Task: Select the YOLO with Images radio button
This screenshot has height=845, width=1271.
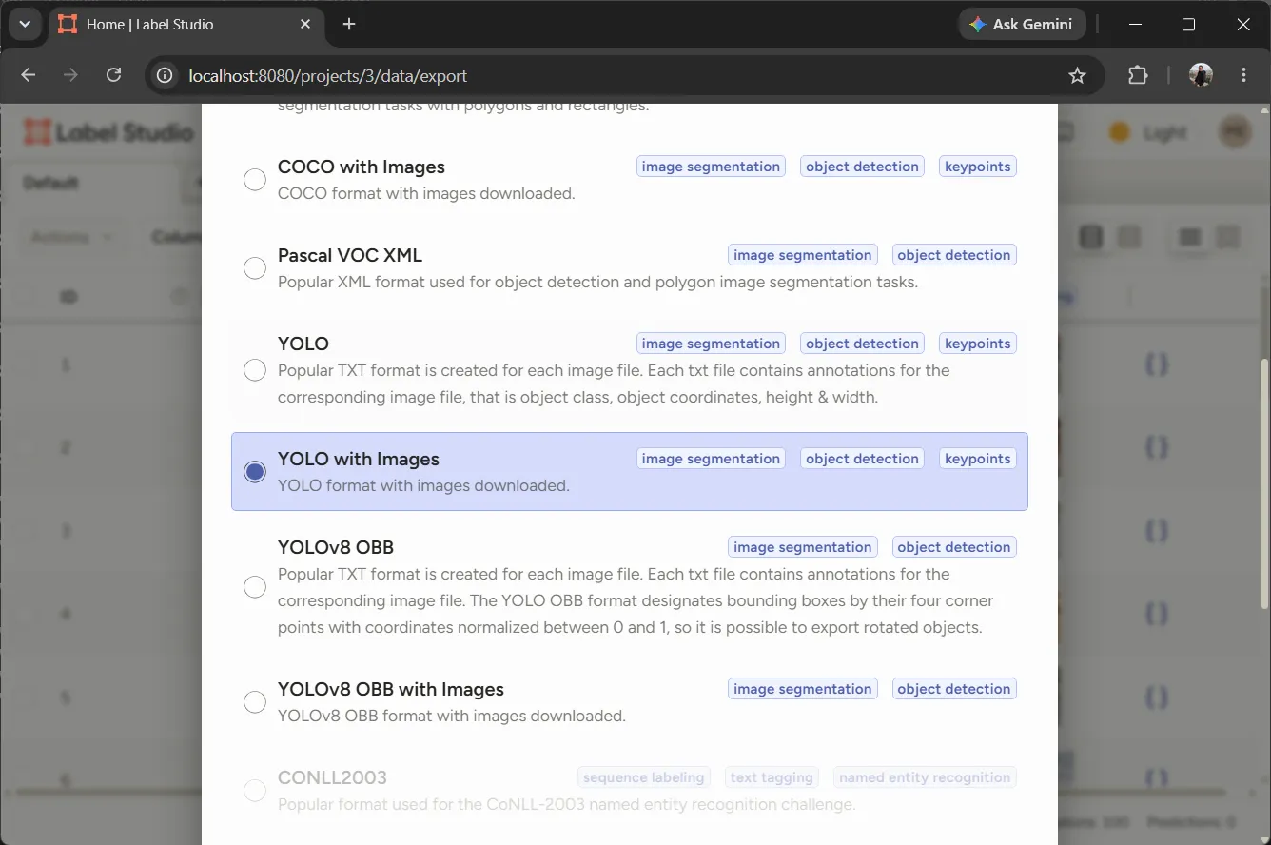Action: 255,471
